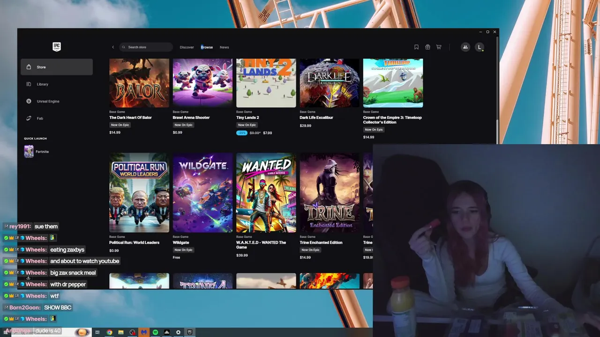Switch to the Discover tab
Viewport: 600px width, 337px height.
187,47
